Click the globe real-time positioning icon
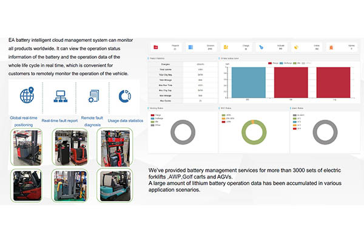 [27, 95]
